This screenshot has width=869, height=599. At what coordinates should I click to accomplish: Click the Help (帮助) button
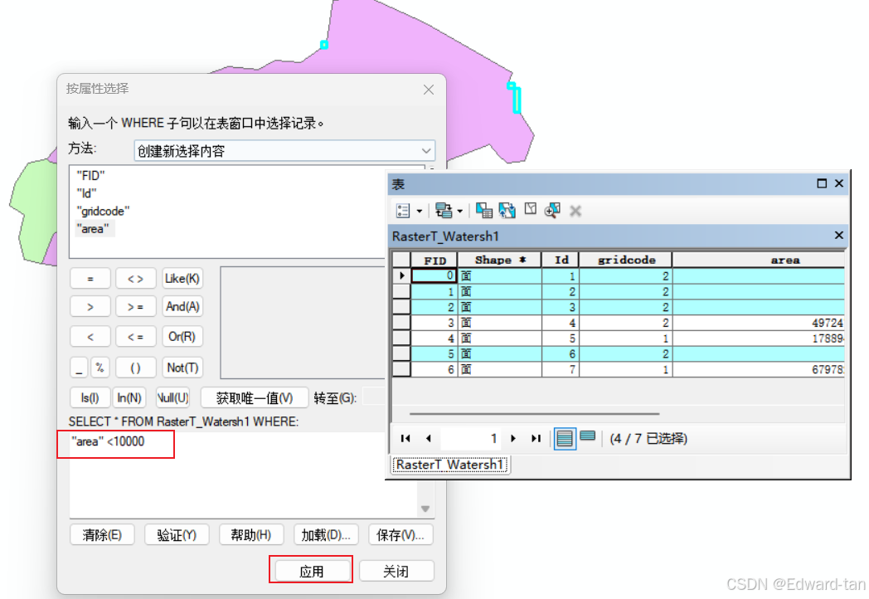251,535
